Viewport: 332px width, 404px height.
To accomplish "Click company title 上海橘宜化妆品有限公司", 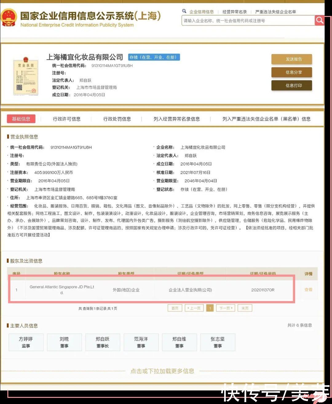I will pyautogui.click(x=85, y=57).
